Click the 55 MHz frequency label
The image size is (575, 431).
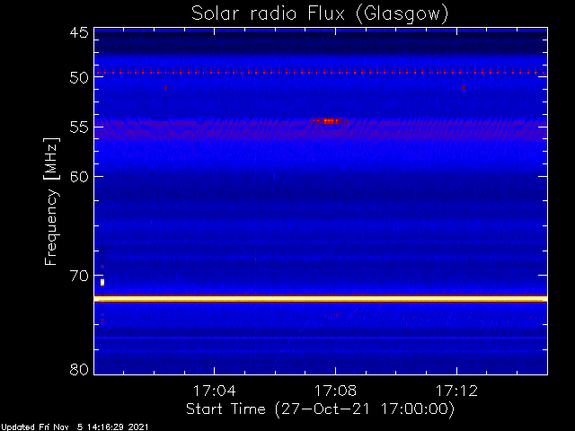[79, 128]
